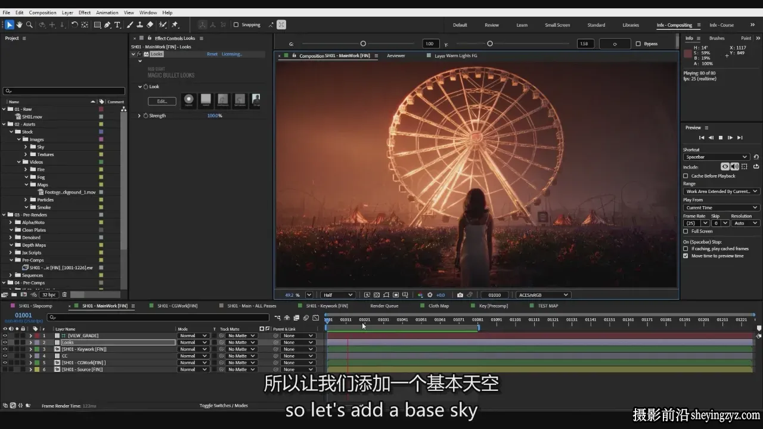The width and height of the screenshot is (763, 429).
Task: Open the Range work area dropdown
Action: [x=721, y=191]
